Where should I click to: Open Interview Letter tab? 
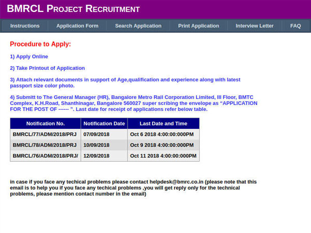click(255, 26)
